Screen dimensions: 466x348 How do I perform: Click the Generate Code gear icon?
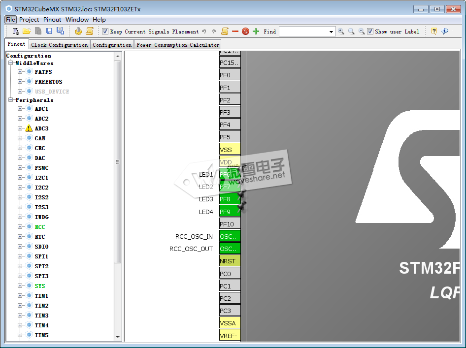point(78,31)
